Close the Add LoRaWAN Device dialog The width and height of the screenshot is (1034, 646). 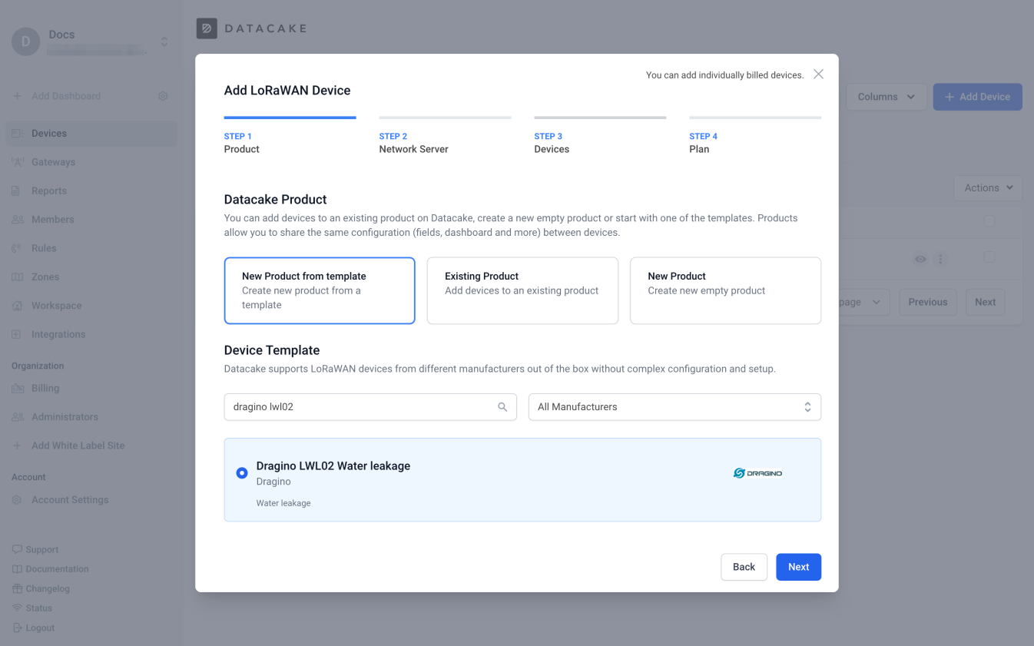tap(818, 75)
